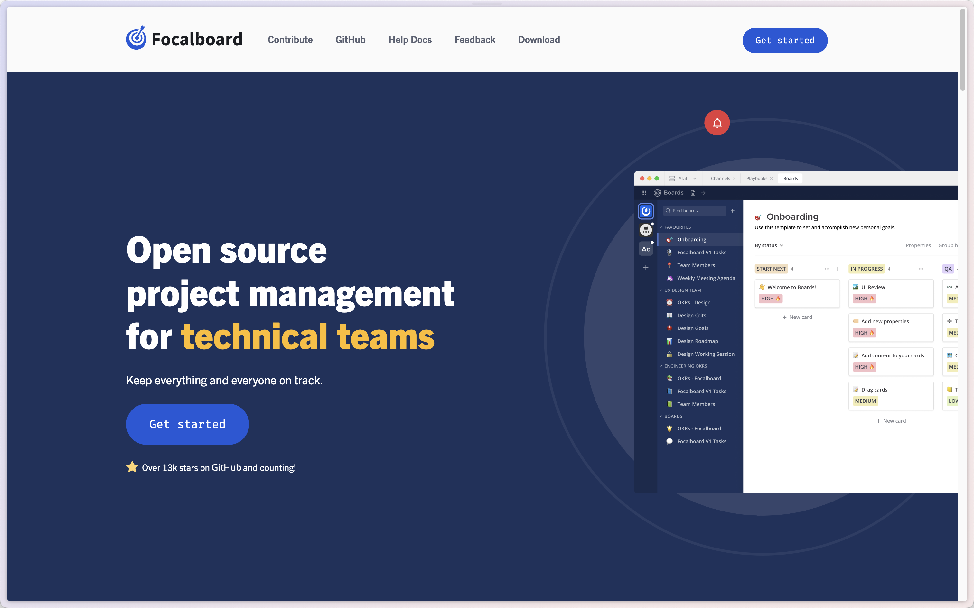Screen dimensions: 974x608
Task: Select the incognito avatar team icon
Action: [646, 230]
